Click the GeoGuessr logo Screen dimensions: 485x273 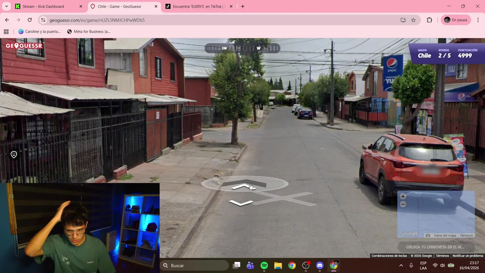[x=24, y=46]
